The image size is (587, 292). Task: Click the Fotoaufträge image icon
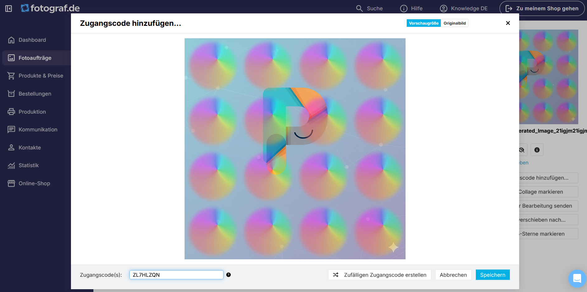tap(11, 58)
